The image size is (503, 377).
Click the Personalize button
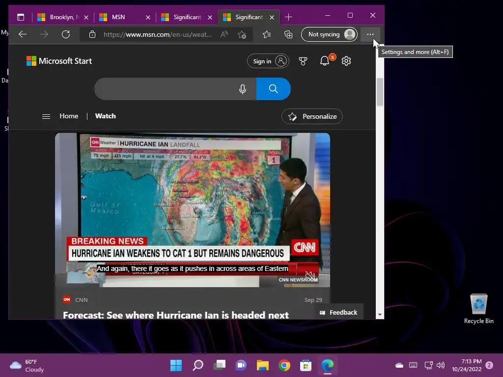click(x=312, y=116)
